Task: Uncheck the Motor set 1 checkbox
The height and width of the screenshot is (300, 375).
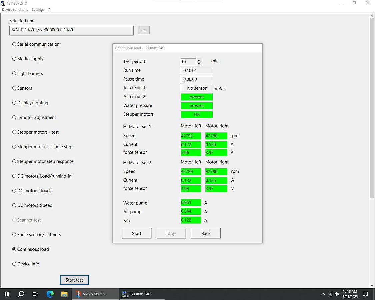Action: click(125, 126)
